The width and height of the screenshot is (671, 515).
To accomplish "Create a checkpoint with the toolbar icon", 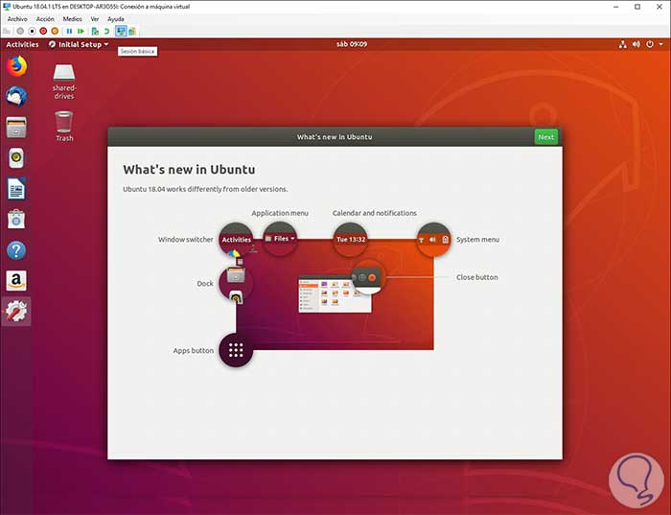I will 95,31.
